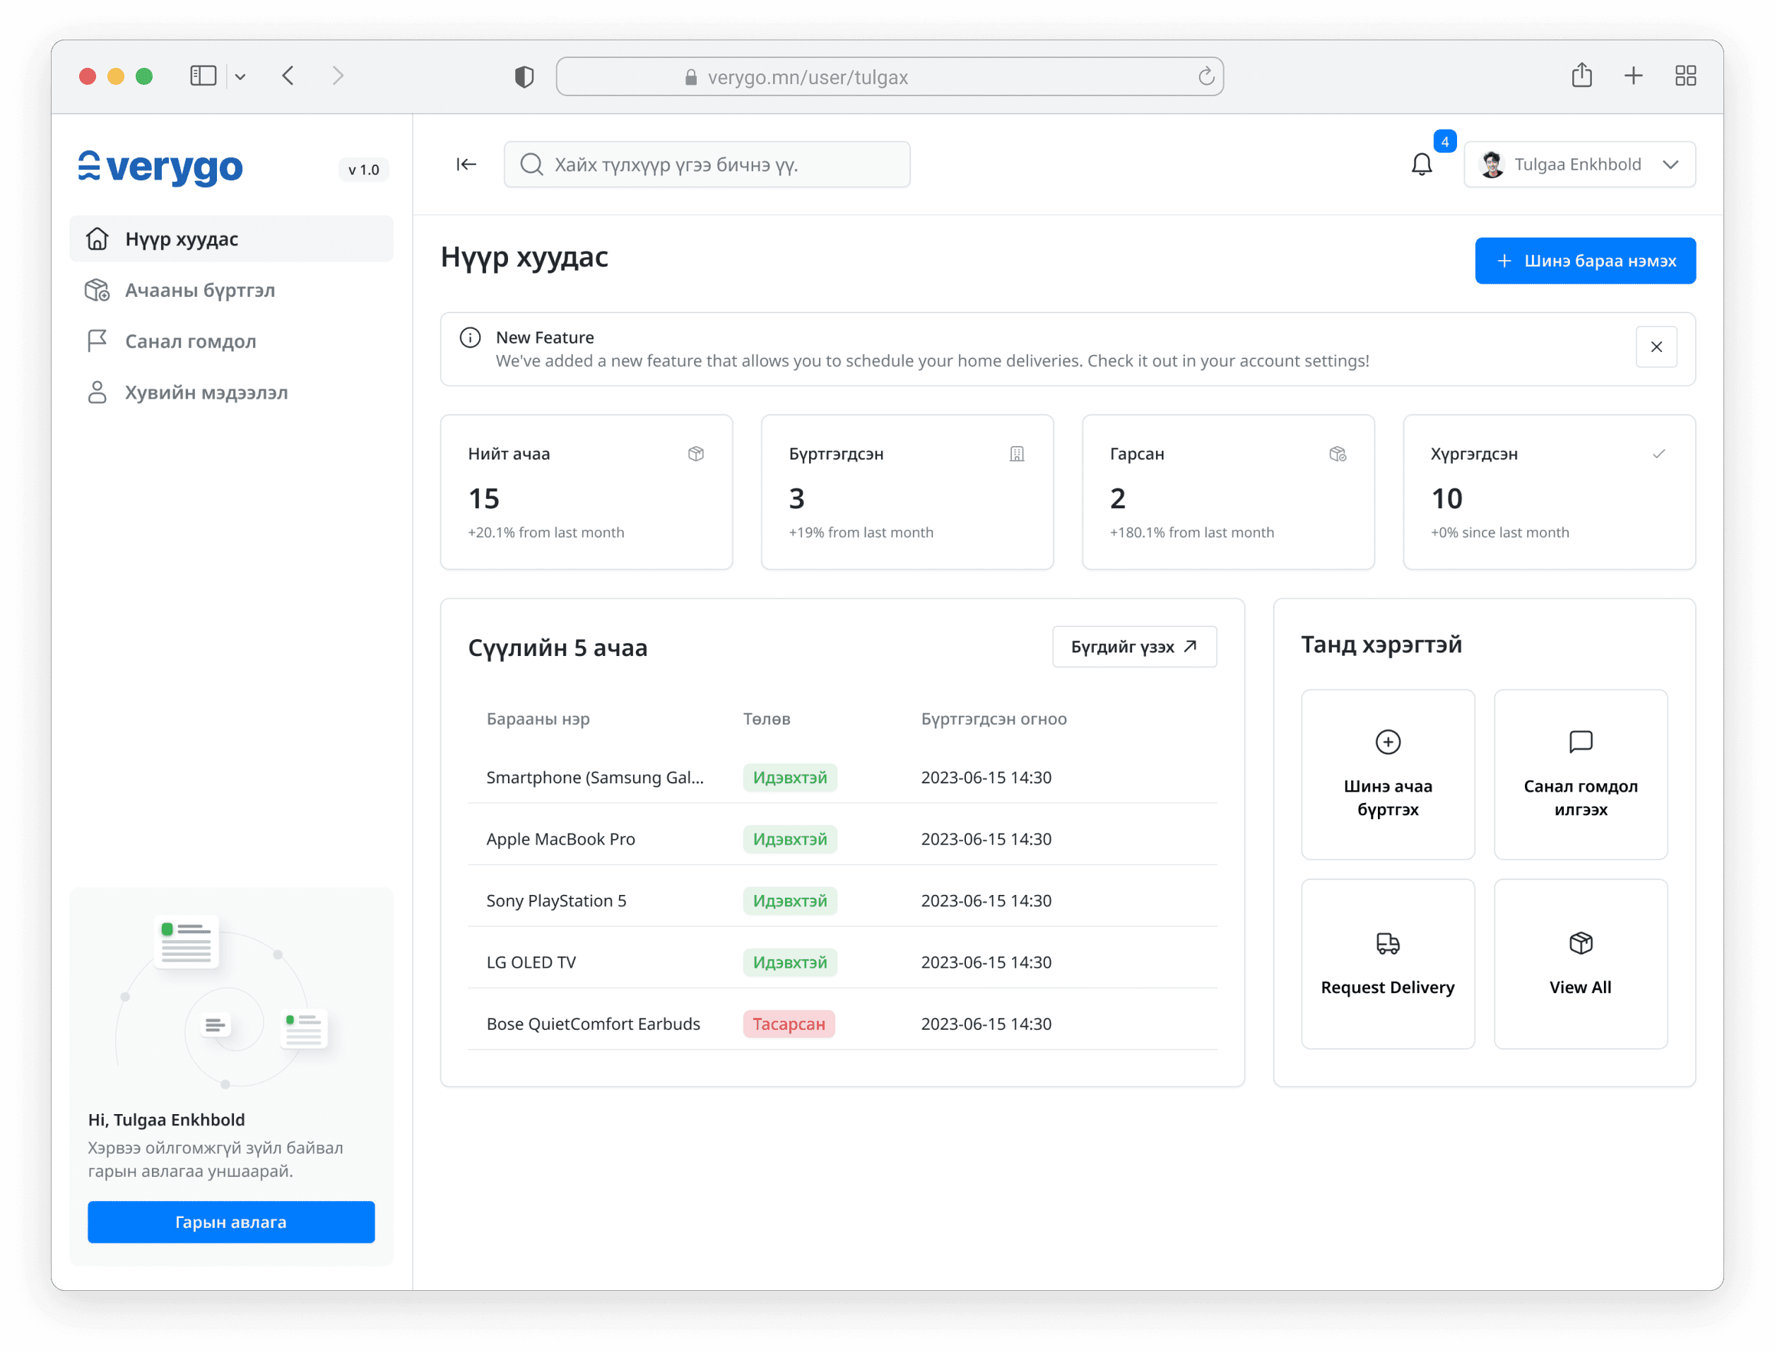Click the Share icon in the Safari toolbar
The image size is (1775, 1353).
tap(1581, 76)
